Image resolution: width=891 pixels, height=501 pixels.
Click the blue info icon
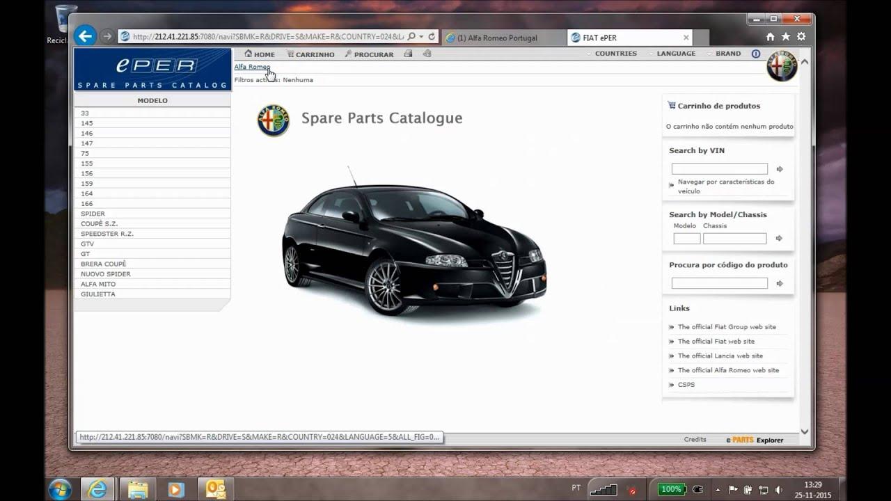click(x=756, y=54)
